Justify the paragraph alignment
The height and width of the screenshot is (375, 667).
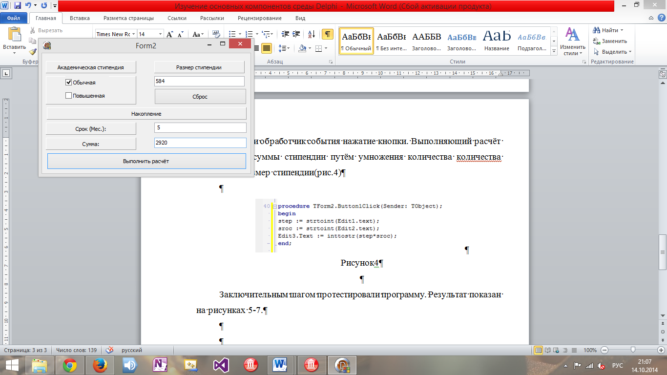pos(267,48)
